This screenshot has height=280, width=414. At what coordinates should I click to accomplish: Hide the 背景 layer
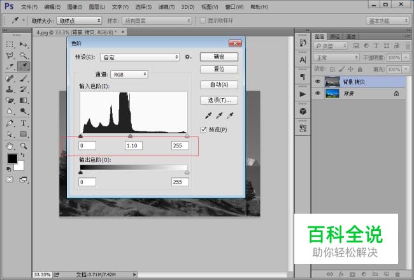coord(318,93)
